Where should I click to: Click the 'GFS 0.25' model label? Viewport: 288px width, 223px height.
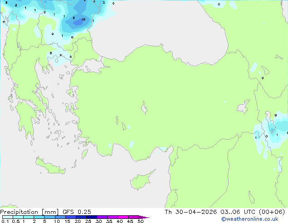77,212
